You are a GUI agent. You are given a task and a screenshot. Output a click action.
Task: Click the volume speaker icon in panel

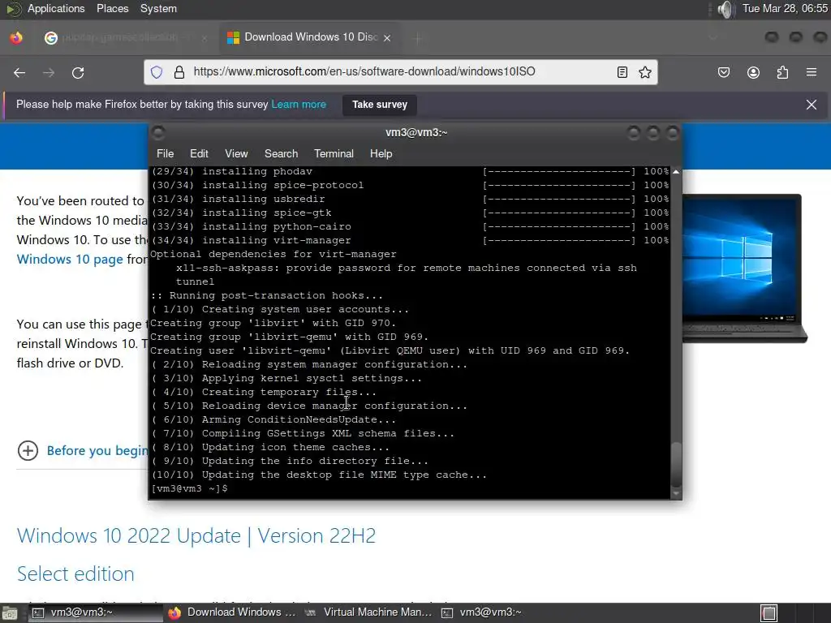click(725, 9)
